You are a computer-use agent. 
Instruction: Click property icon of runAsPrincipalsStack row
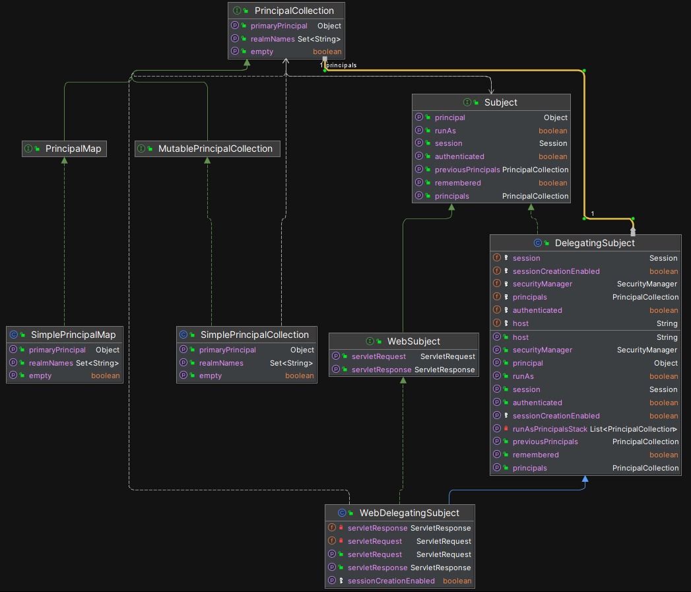pyautogui.click(x=496, y=429)
